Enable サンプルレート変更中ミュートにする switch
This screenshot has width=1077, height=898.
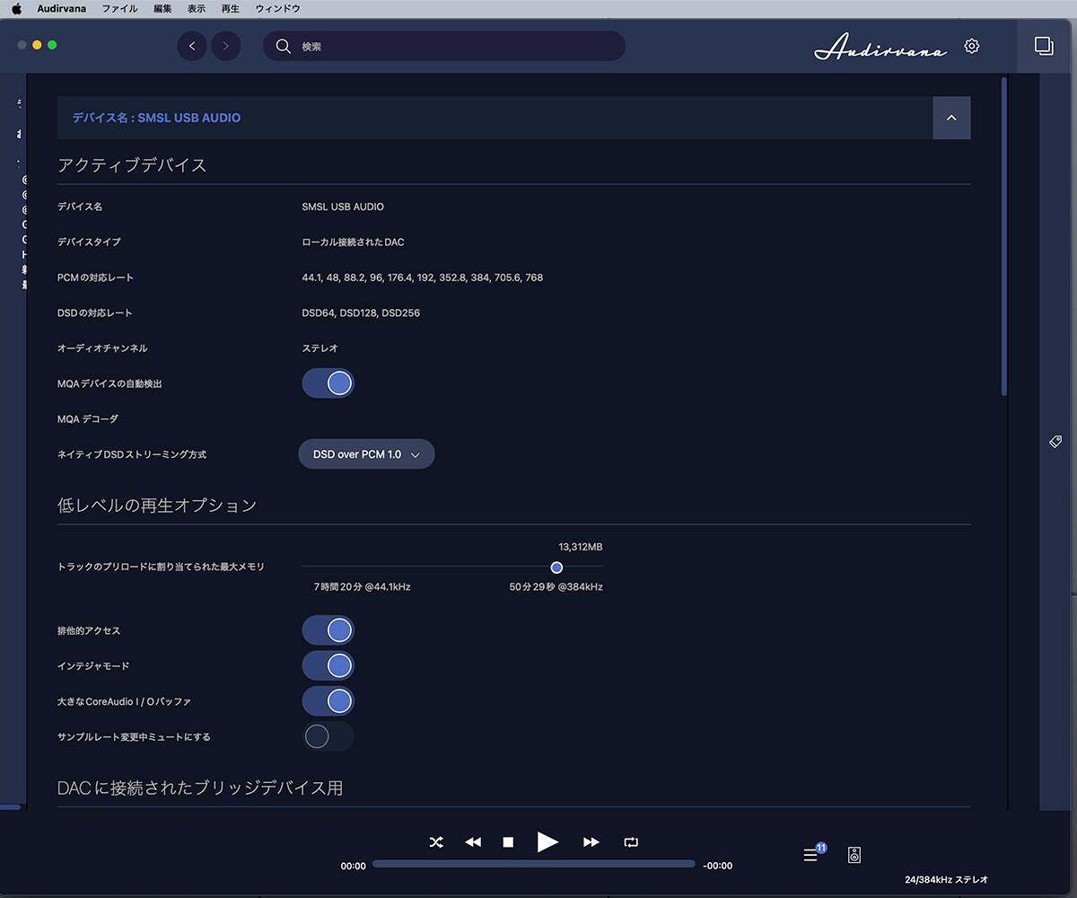pos(328,736)
